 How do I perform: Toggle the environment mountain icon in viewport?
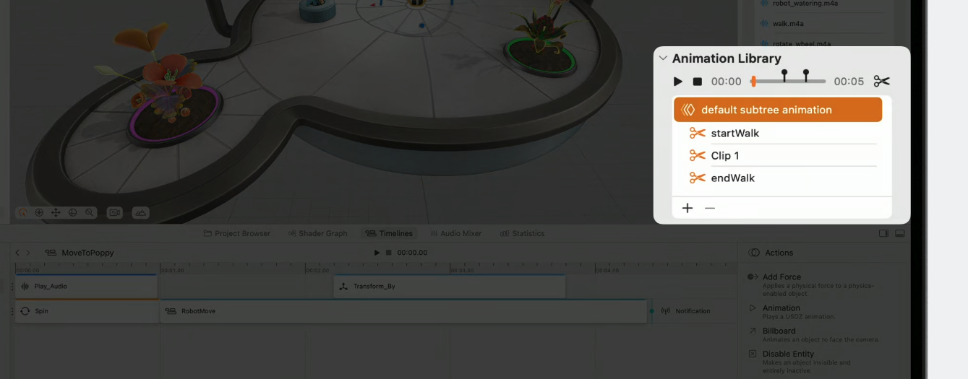click(140, 213)
